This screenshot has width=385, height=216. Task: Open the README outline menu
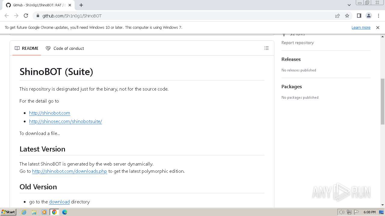266,48
